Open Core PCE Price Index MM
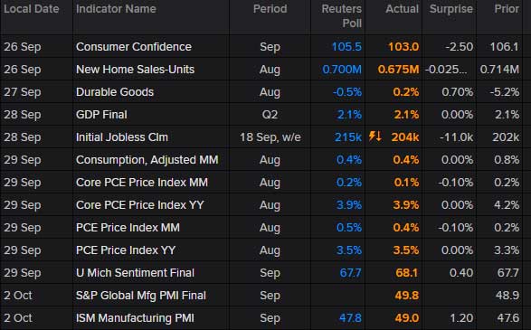This screenshot has width=531, height=330. 141,183
